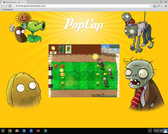The image size is (168, 134).
Task: Click the zombie walking in the middle lawn row
Action: click(x=110, y=73)
